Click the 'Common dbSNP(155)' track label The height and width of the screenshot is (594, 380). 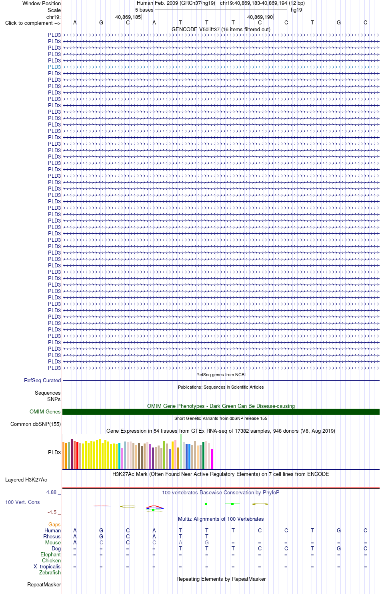pyautogui.click(x=36, y=424)
